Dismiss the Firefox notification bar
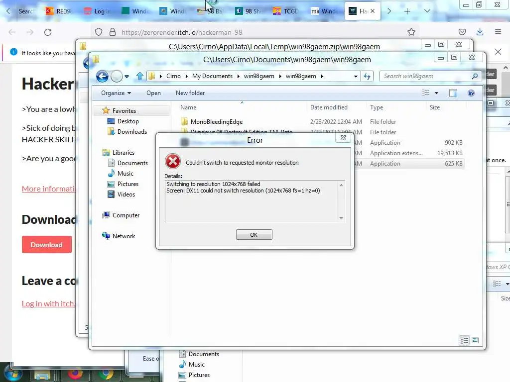This screenshot has height=382, width=510. [x=498, y=52]
